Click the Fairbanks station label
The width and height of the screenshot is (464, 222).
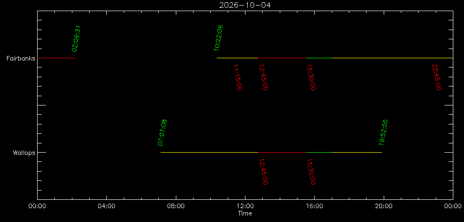pos(21,58)
